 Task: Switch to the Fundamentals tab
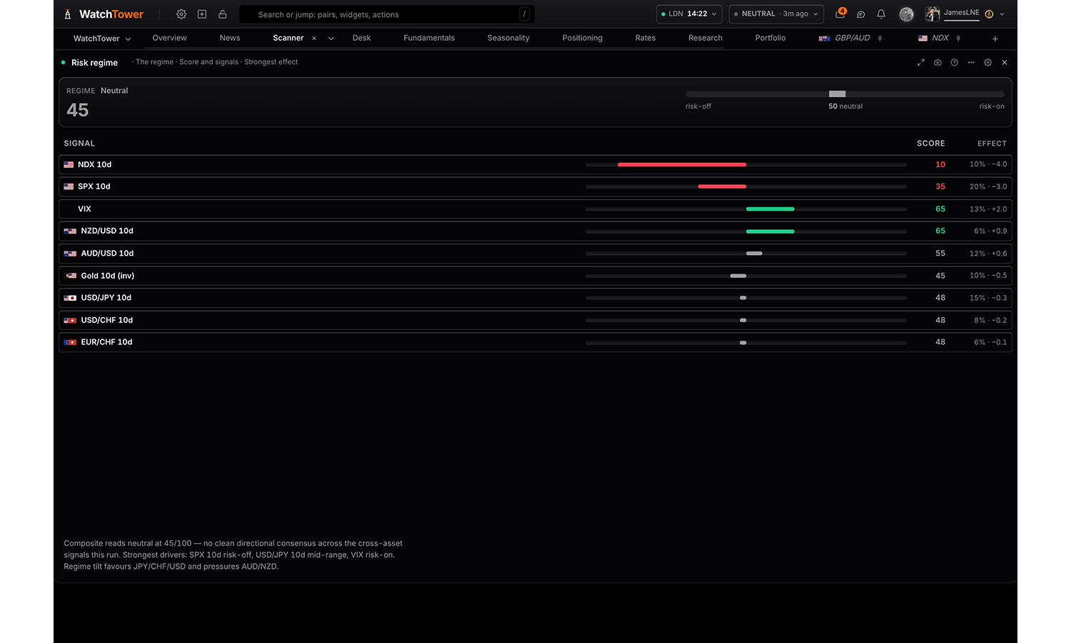pos(429,38)
